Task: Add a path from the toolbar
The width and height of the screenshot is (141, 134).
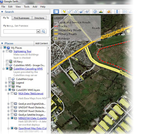Action: point(76,12)
